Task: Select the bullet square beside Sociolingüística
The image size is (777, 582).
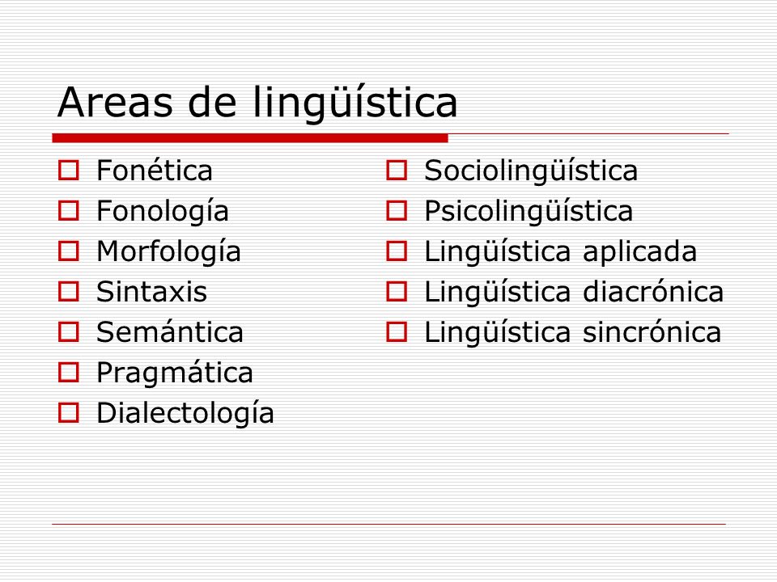Action: coord(397,171)
